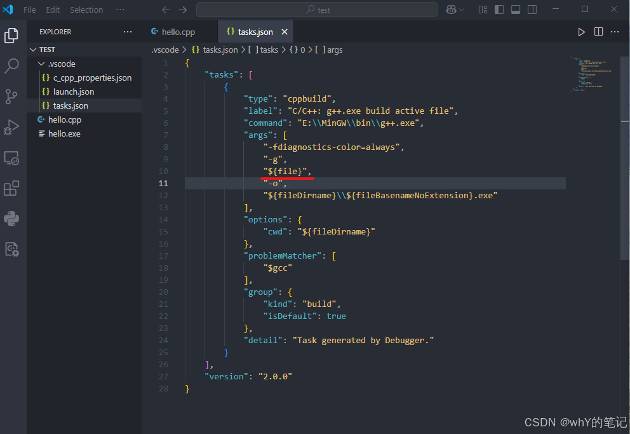Viewport: 630px width, 434px height.
Task: Go forward with the right navigation arrow
Action: point(183,10)
